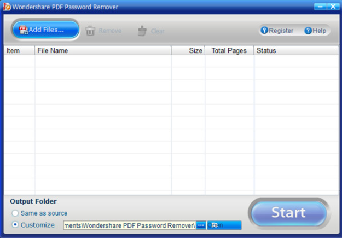Click the Wondershare app logo in title bar

coord(7,7)
